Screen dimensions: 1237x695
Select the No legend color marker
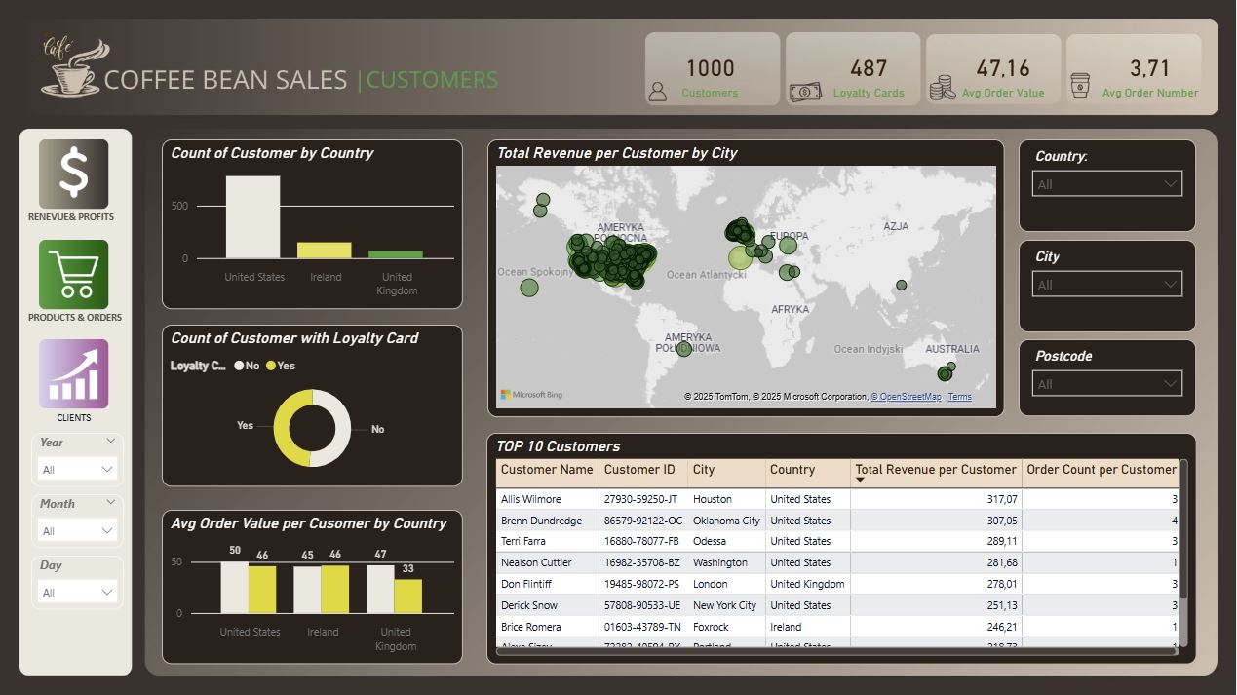(239, 366)
